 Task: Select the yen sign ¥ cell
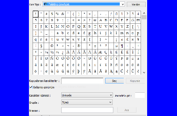pos(138,40)
